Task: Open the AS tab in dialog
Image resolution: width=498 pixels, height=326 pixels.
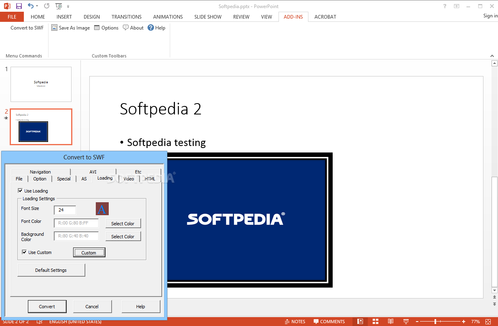Action: pyautogui.click(x=84, y=179)
